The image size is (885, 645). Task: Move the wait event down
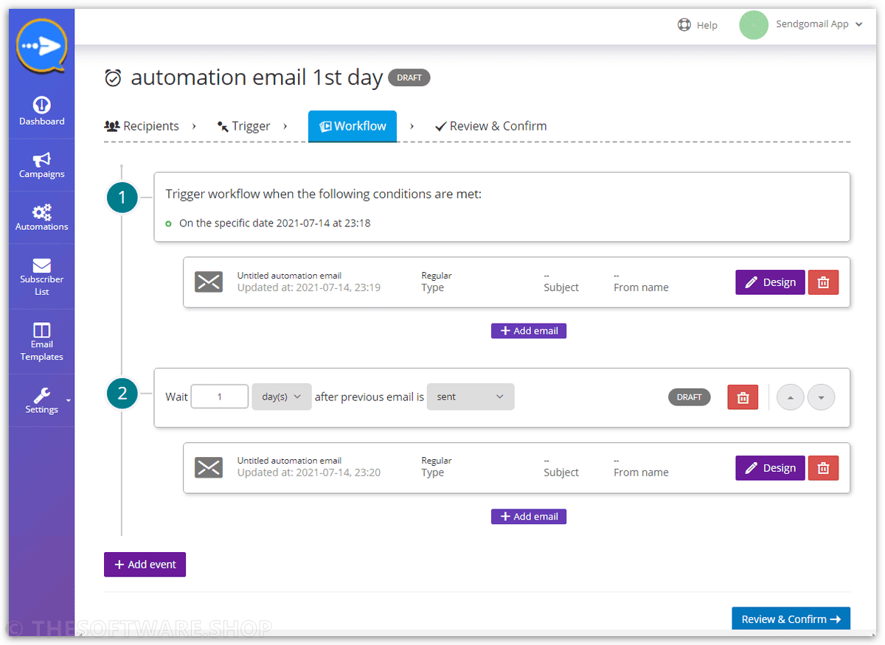822,397
